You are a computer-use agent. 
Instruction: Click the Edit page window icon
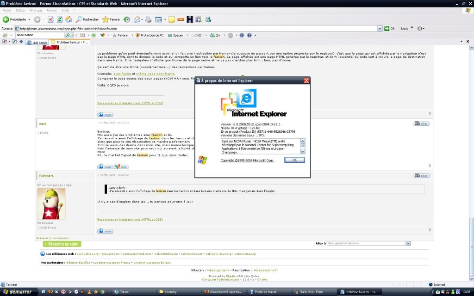(x=158, y=19)
